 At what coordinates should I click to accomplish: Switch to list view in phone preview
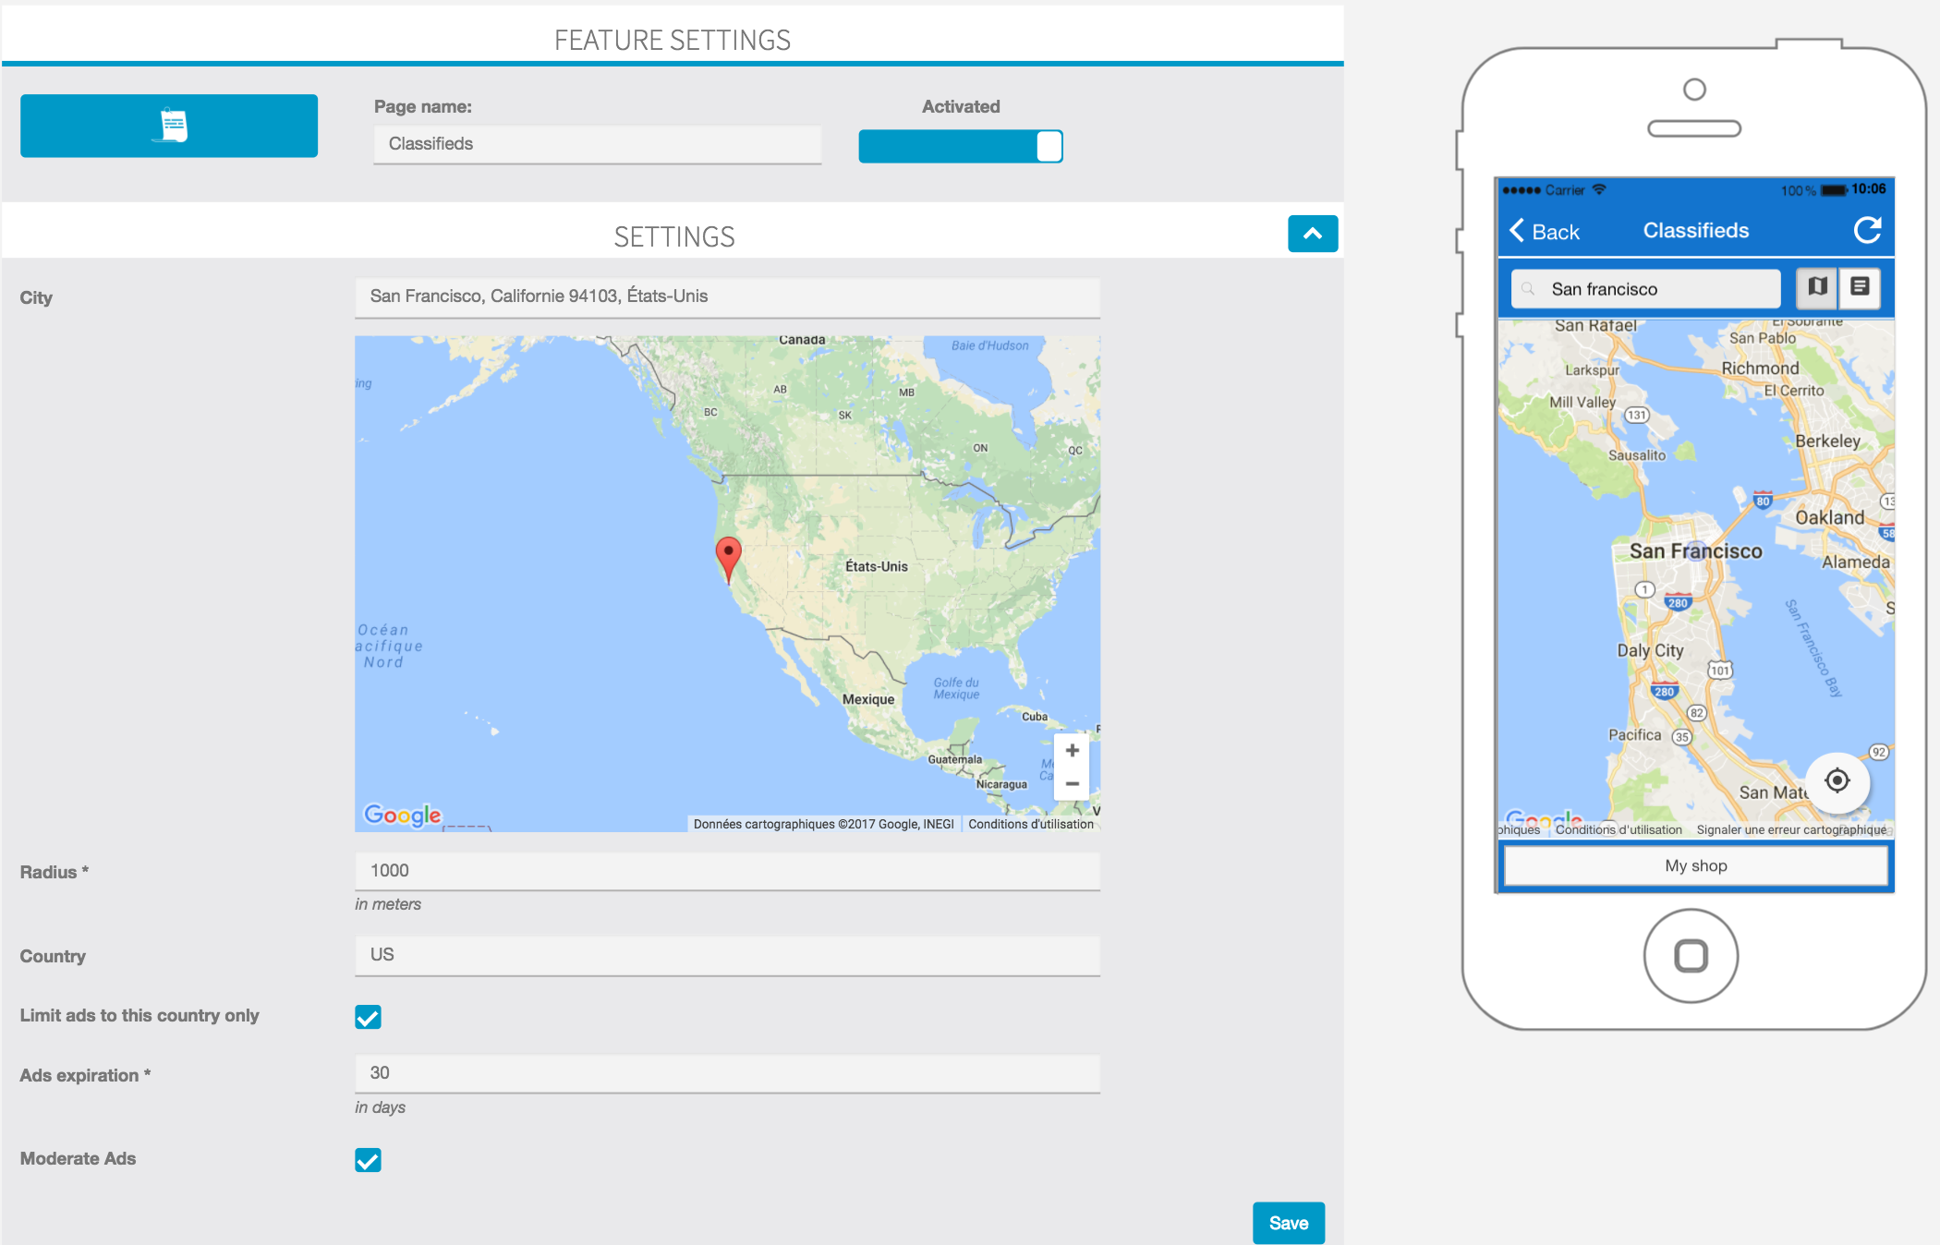(x=1860, y=287)
